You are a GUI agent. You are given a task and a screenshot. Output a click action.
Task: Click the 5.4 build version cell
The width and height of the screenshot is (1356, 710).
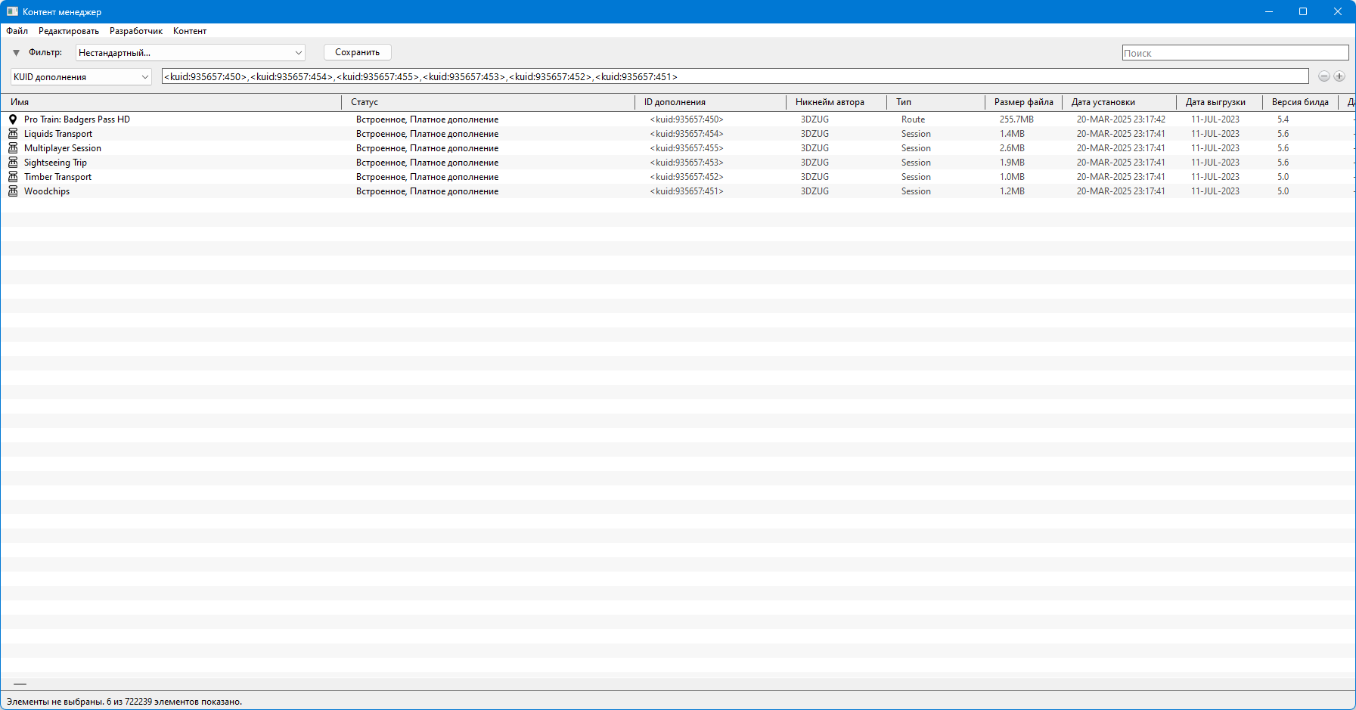(1283, 119)
